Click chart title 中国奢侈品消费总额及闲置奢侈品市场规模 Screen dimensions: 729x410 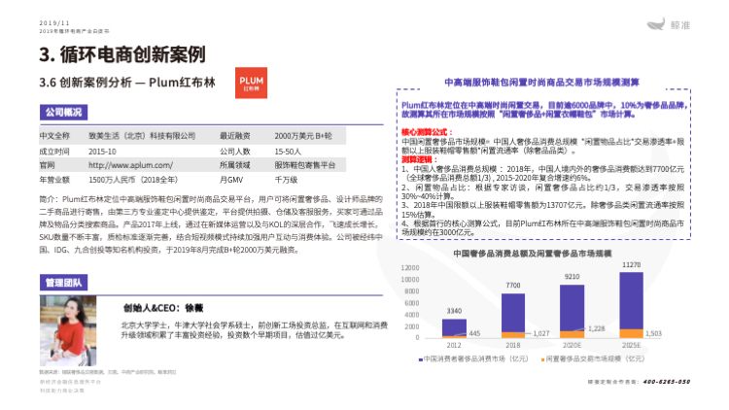click(533, 254)
